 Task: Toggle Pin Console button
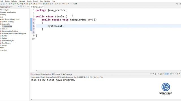point(171,74)
